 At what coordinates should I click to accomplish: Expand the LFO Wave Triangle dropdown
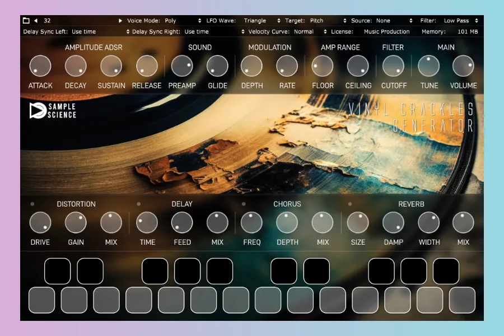(243, 21)
